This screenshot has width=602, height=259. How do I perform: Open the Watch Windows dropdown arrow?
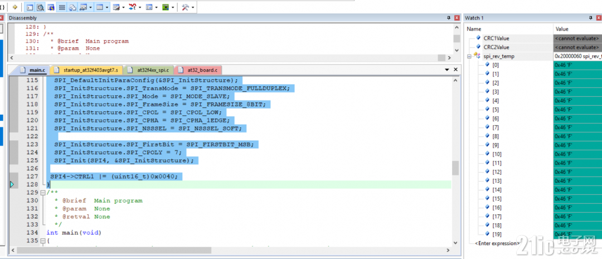point(90,7)
